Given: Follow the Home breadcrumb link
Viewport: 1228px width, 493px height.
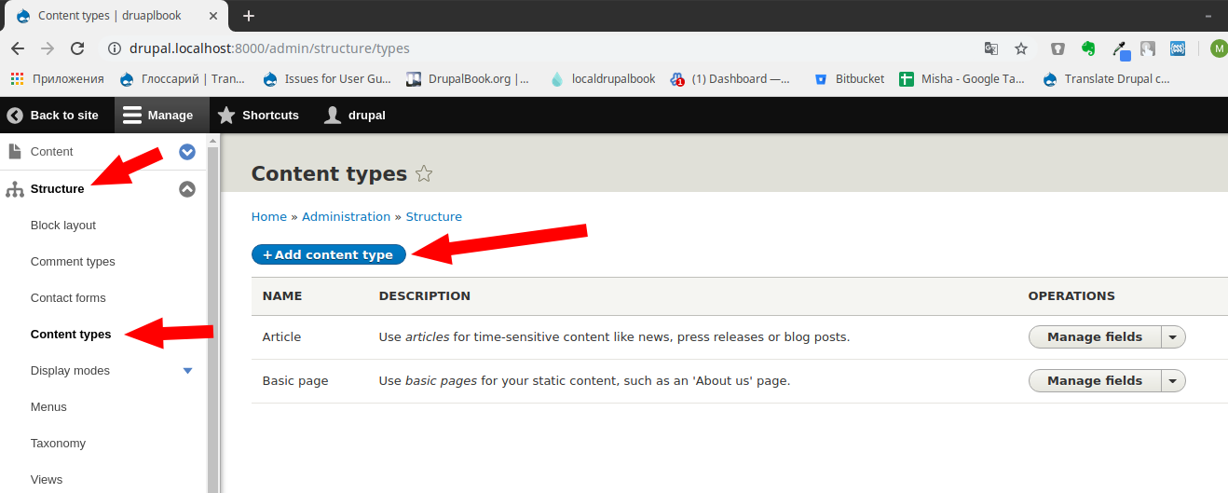Looking at the screenshot, I should (x=269, y=216).
